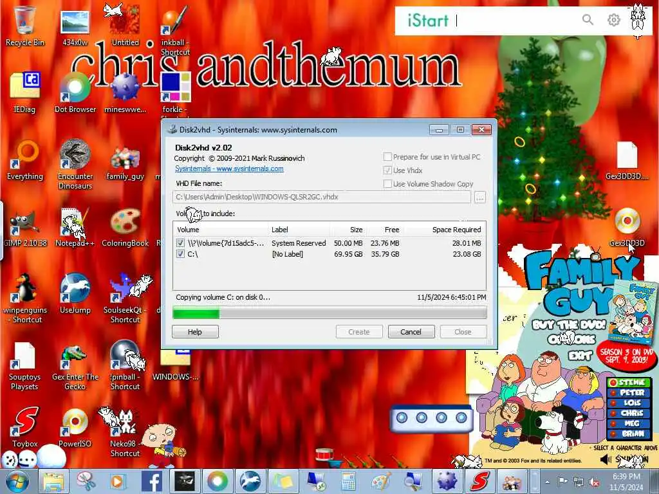Click the Help button in Disk2vhd

coord(195,331)
